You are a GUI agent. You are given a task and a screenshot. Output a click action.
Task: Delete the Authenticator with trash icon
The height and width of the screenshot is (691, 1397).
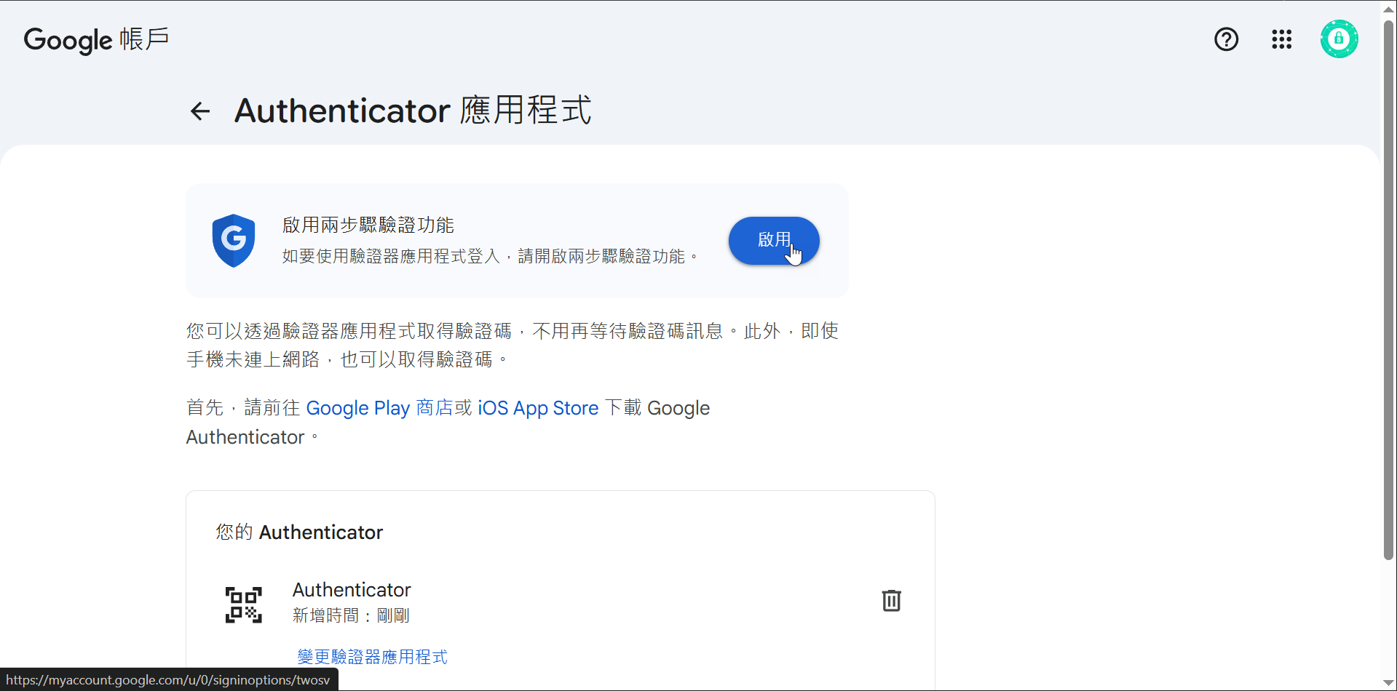pos(892,601)
